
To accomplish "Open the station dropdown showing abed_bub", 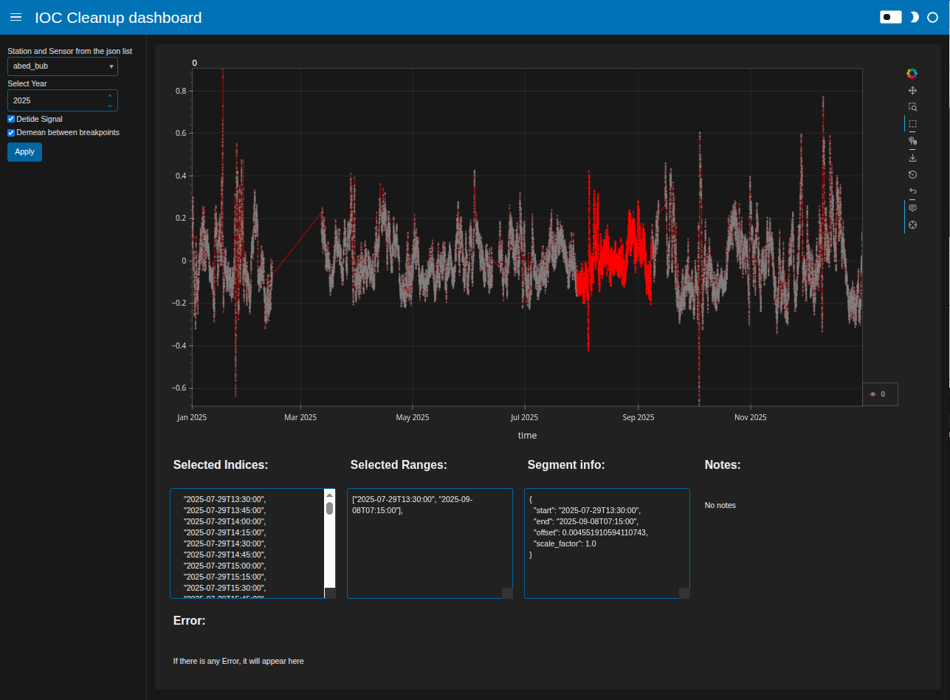I will tap(63, 66).
